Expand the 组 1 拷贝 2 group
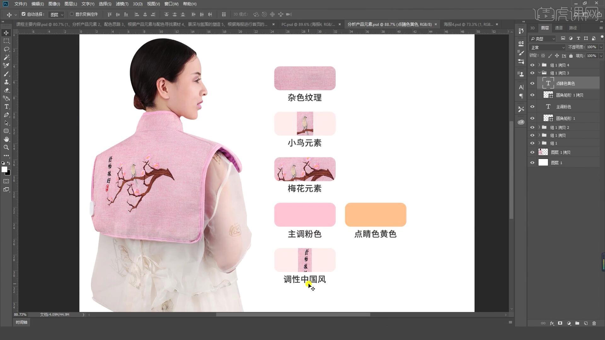 (539, 127)
